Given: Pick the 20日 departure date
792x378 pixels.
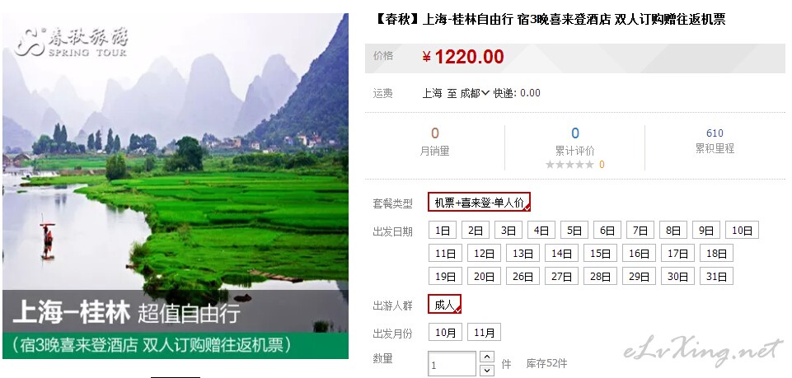Looking at the screenshot, I should tap(484, 276).
